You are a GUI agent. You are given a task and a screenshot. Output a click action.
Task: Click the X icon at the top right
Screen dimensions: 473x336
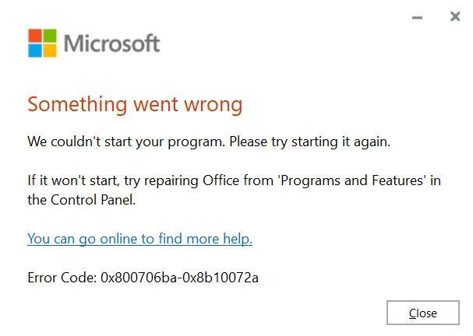pyautogui.click(x=455, y=16)
